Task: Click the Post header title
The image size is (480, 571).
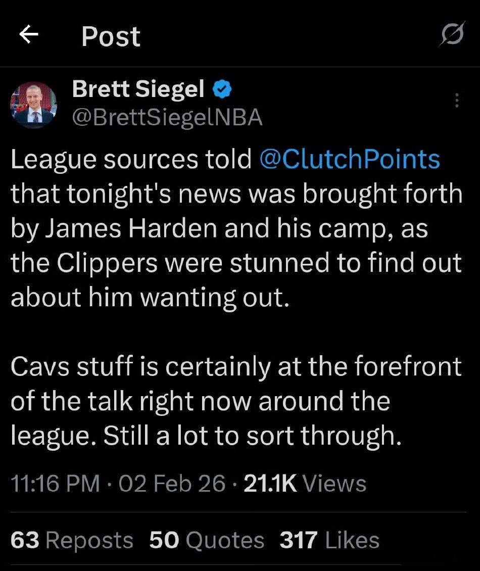Action: [x=111, y=36]
